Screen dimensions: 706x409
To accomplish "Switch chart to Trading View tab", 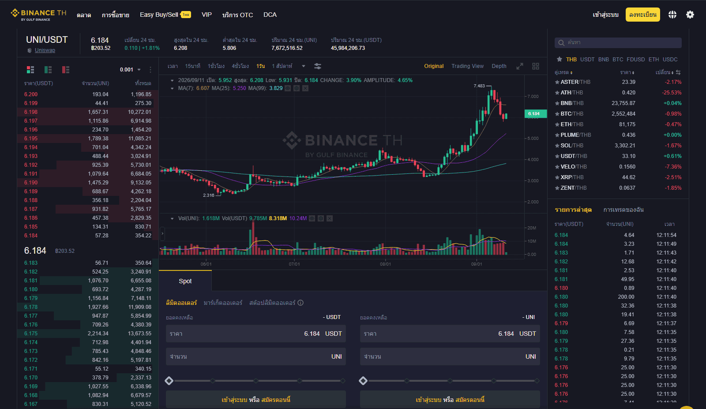I will (x=467, y=66).
